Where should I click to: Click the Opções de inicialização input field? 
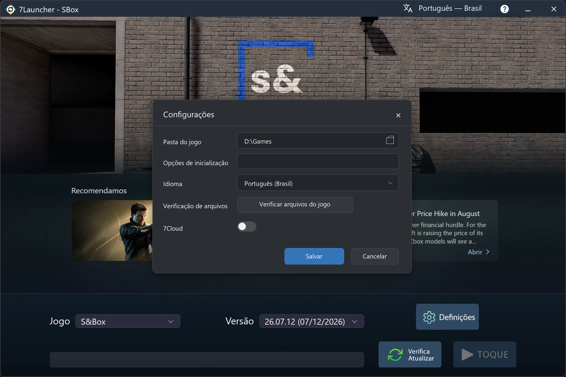318,162
